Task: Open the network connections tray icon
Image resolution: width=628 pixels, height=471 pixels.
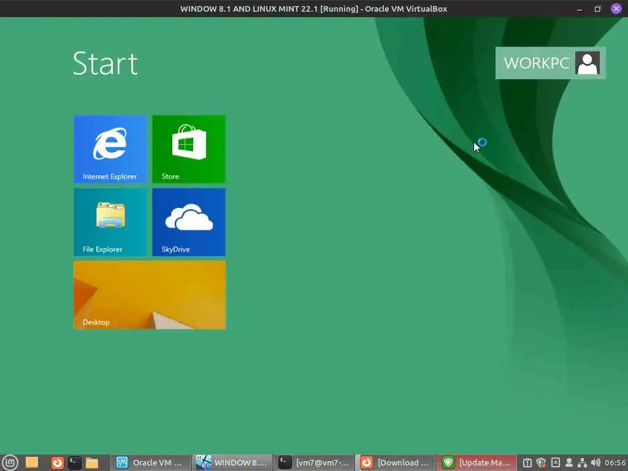Action: (x=582, y=462)
